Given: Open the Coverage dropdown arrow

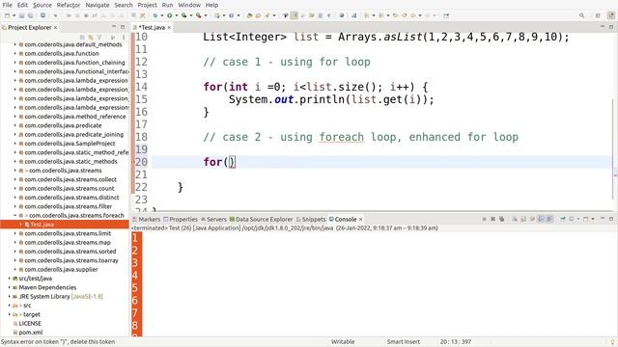Looking at the screenshot, I should tap(190, 15).
